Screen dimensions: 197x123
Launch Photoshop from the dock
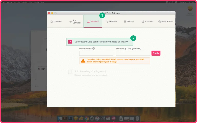coord(70,119)
